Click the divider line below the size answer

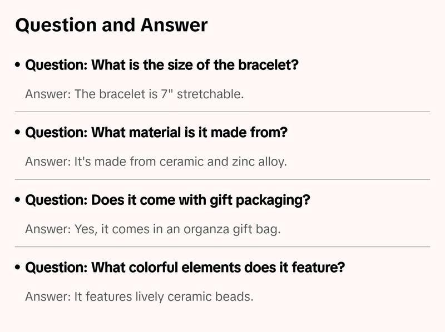point(222,112)
